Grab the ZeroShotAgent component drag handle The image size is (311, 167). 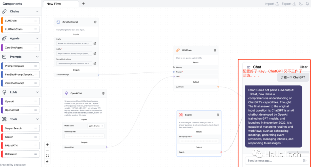[x=35, y=47]
